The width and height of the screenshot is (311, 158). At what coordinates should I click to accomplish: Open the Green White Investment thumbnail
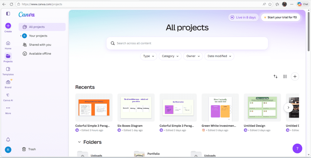[x=220, y=108]
